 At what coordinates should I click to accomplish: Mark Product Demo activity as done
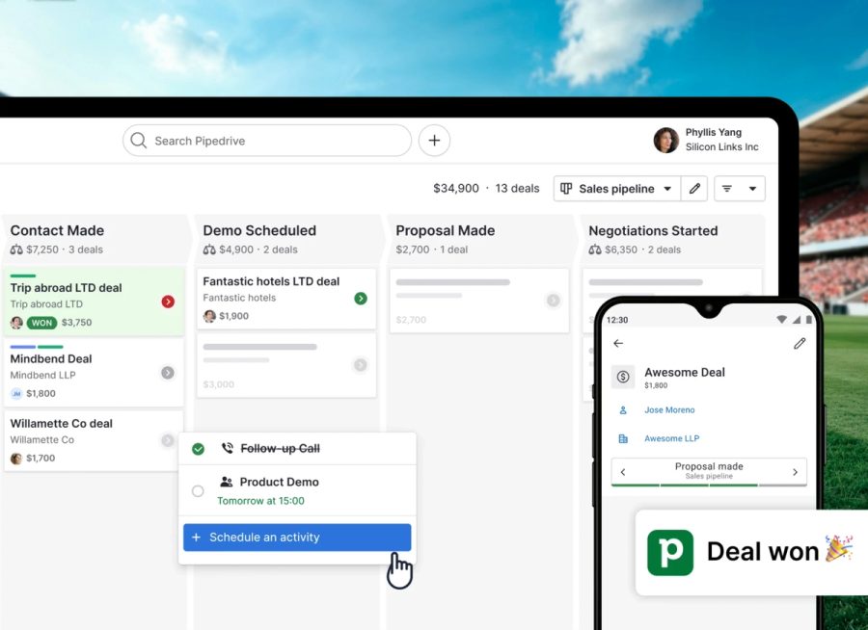(x=198, y=490)
